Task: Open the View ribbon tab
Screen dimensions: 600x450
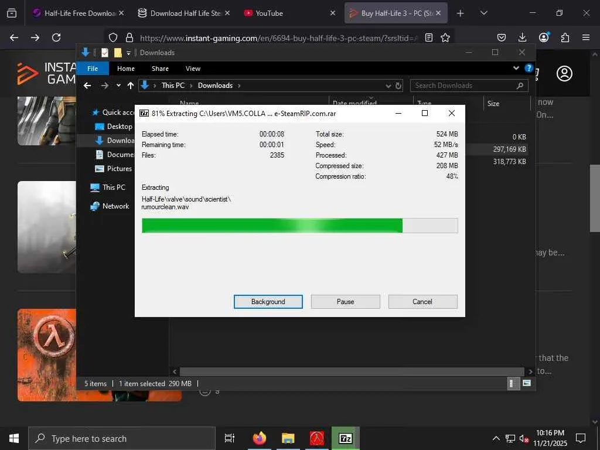Action: (193, 69)
